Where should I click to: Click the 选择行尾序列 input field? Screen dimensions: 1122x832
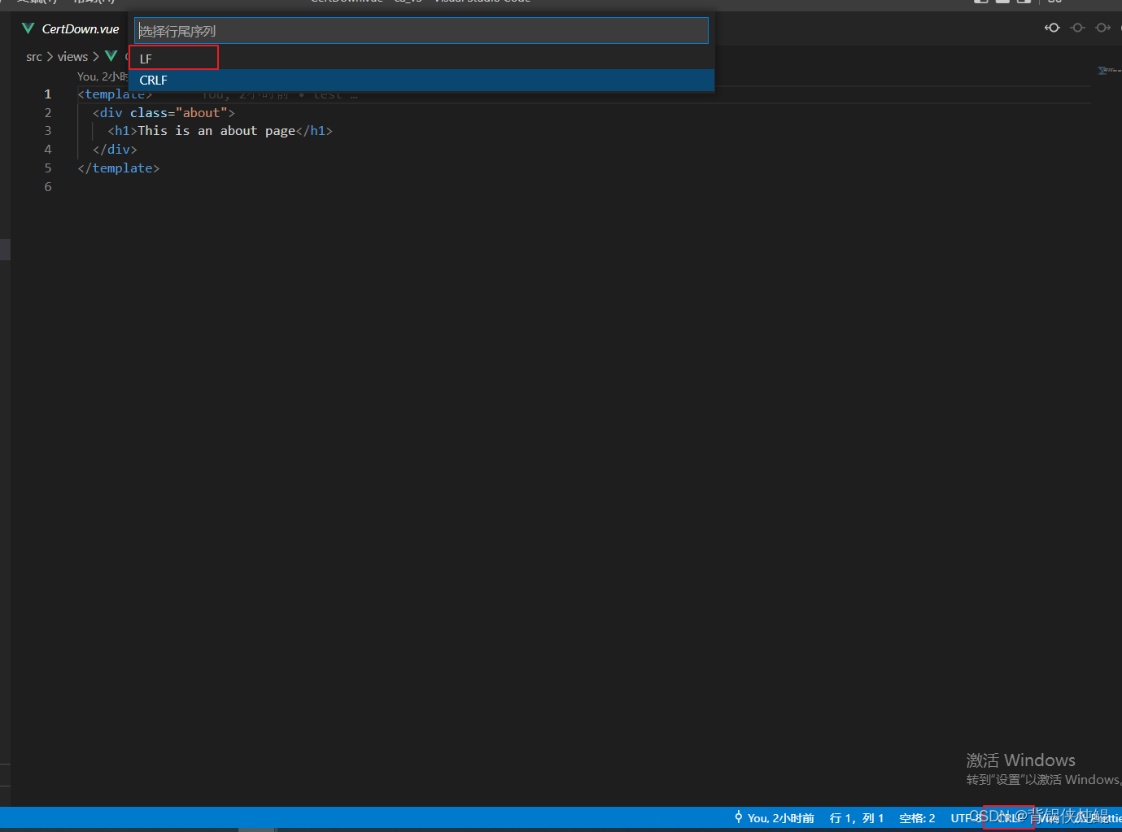pyautogui.click(x=421, y=30)
